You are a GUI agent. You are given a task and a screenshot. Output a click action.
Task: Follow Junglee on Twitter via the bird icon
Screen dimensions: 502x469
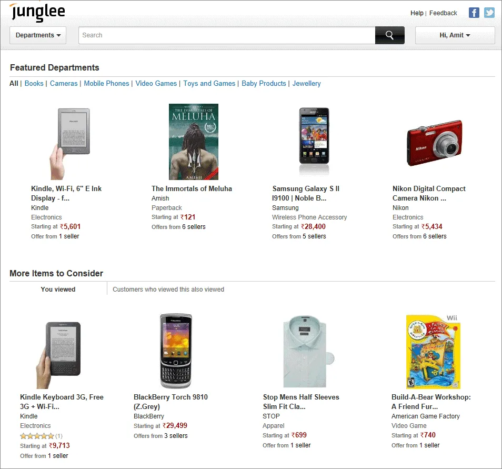click(x=489, y=13)
